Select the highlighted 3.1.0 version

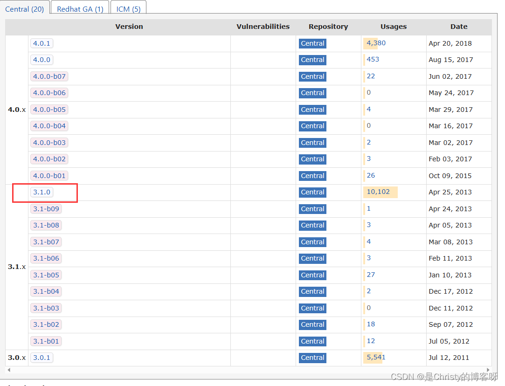42,192
